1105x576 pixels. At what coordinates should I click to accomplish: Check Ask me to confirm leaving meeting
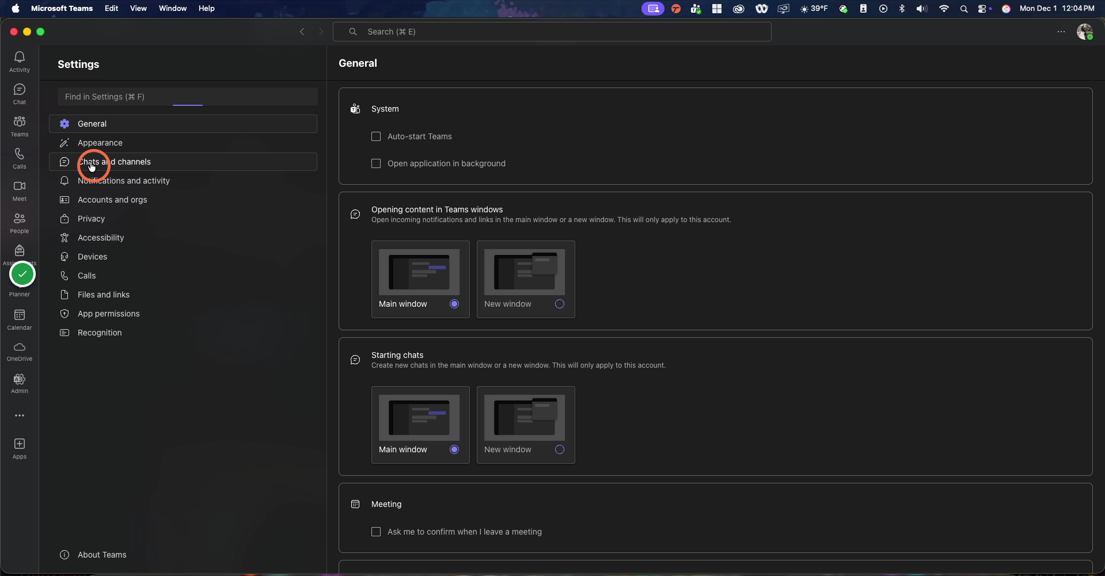pos(376,532)
